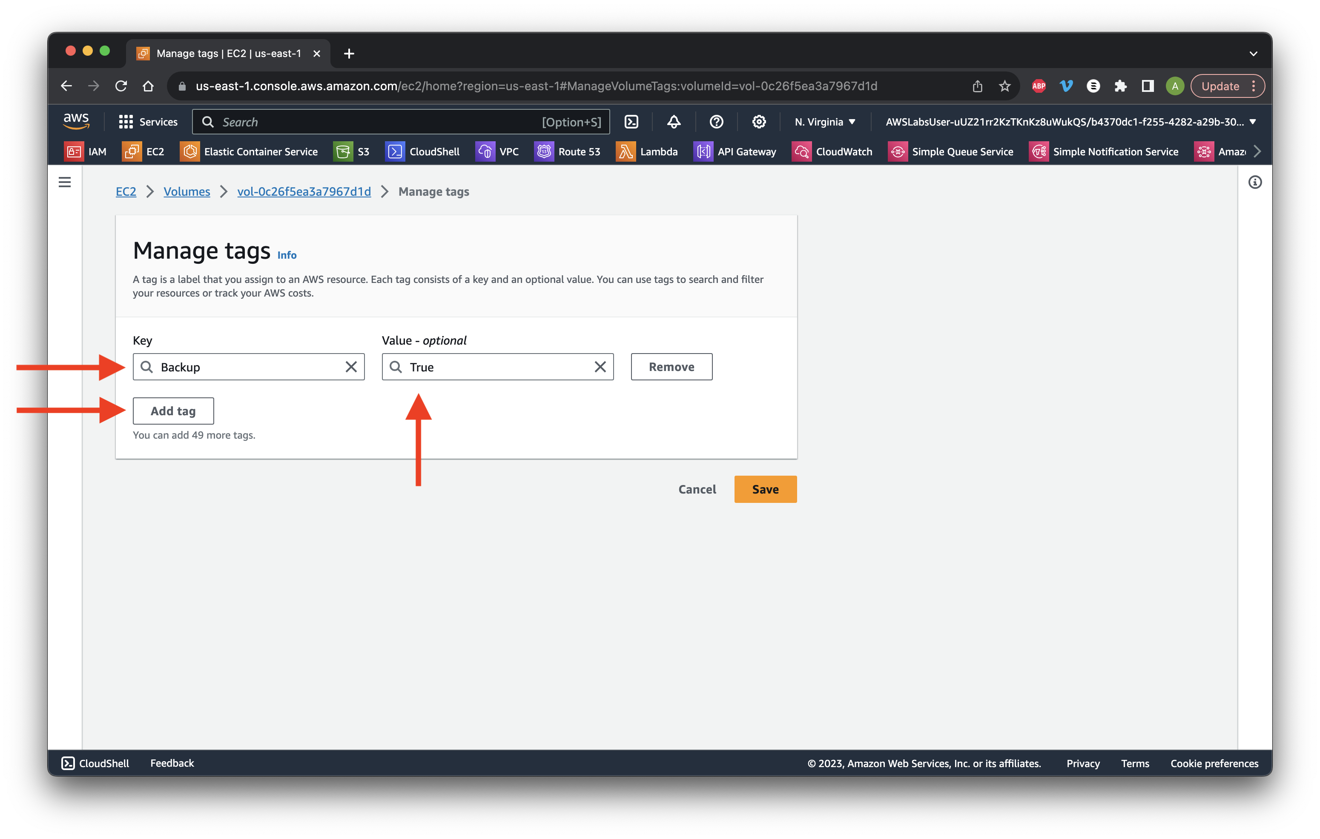The width and height of the screenshot is (1320, 839).
Task: Open Feedback in the footer
Action: (x=172, y=763)
